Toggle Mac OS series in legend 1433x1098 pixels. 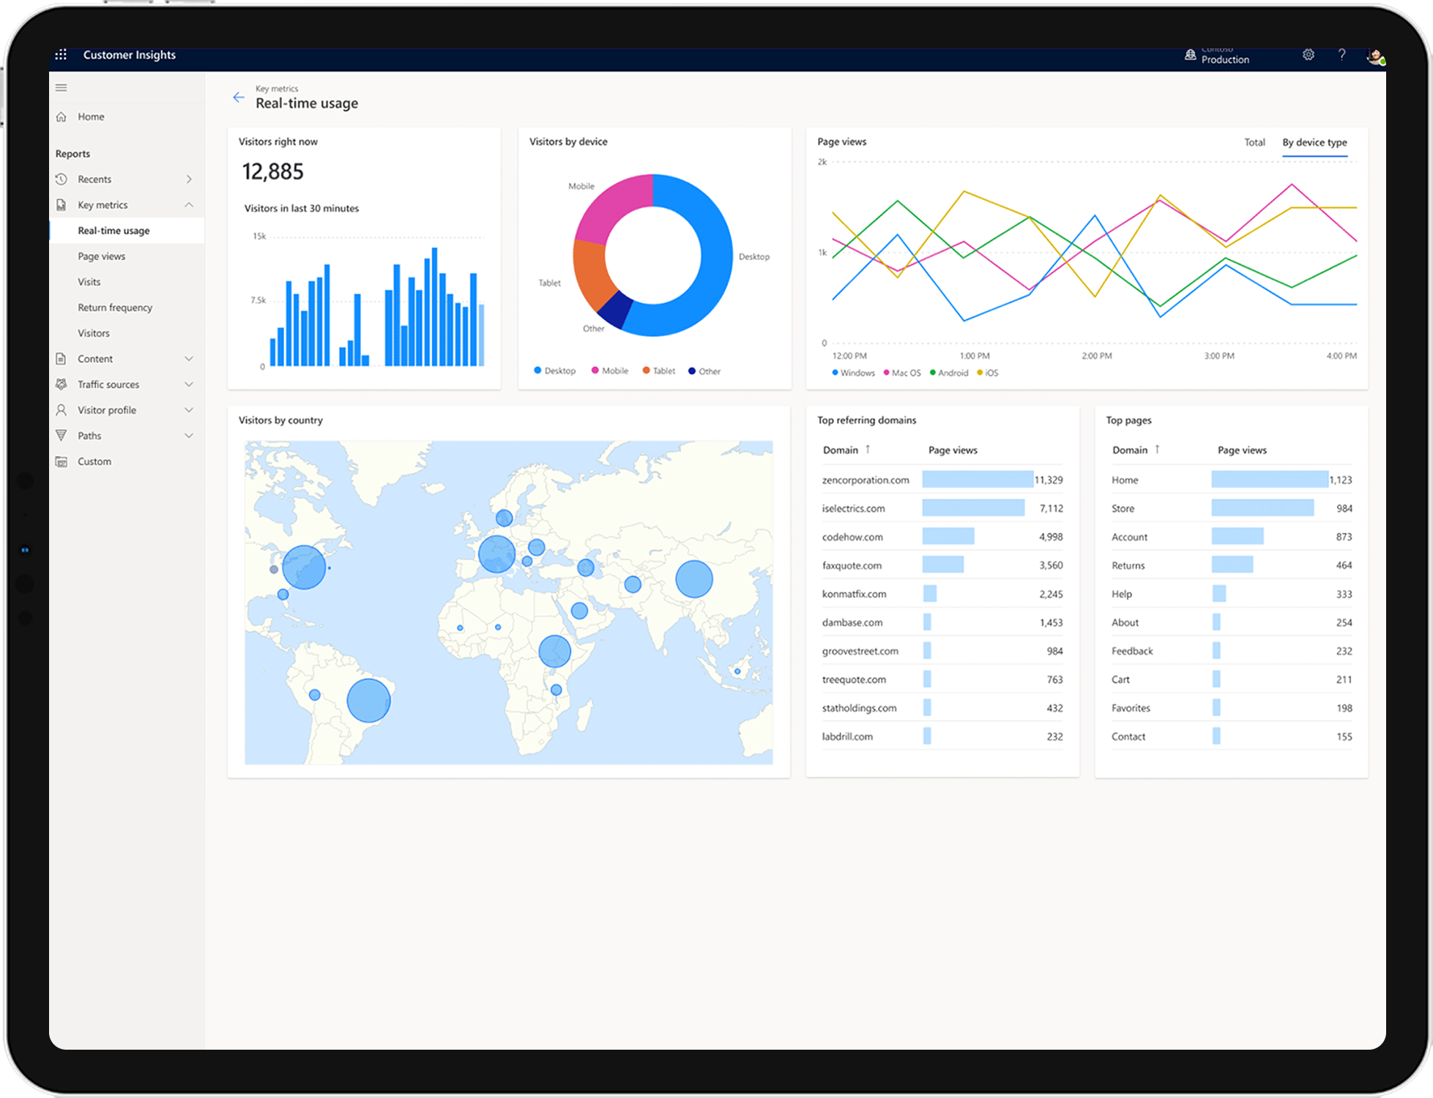tap(902, 373)
